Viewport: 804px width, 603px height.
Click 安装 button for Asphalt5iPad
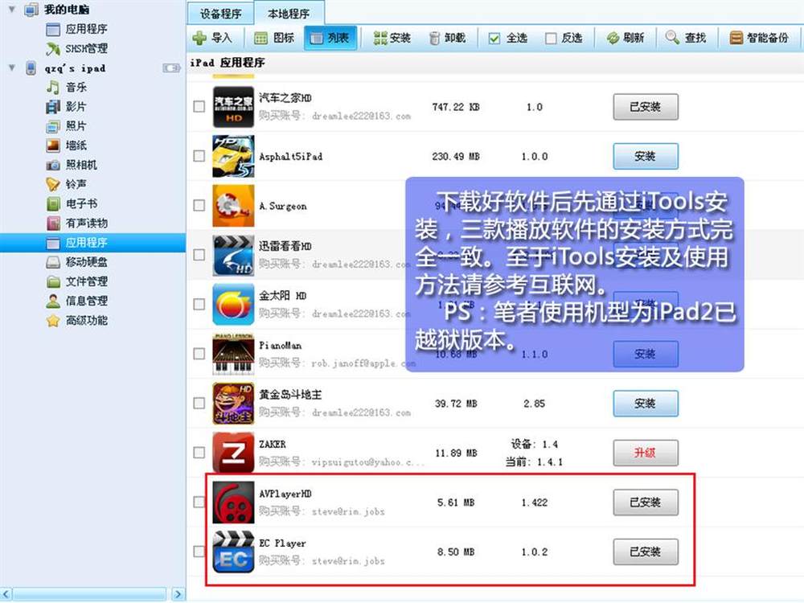click(646, 157)
